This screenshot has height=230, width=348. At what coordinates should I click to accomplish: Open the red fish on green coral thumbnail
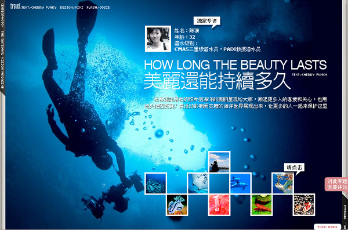[262, 204]
